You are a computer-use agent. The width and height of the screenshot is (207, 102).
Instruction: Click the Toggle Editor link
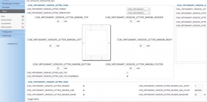point(33,99)
